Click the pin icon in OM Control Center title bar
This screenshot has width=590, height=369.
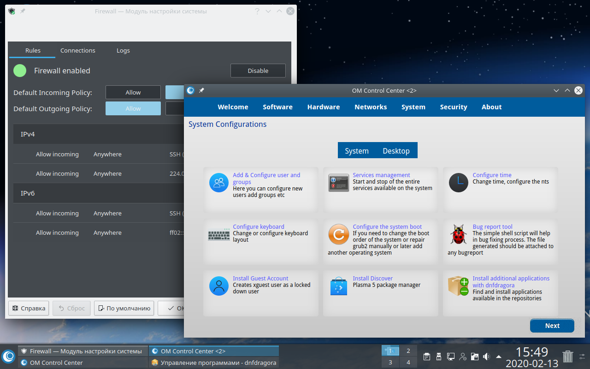point(201,90)
